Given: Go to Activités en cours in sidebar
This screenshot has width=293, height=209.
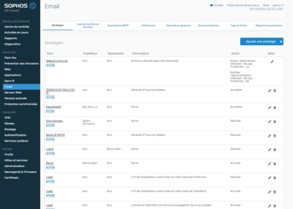Looking at the screenshot, I should pyautogui.click(x=16, y=32).
